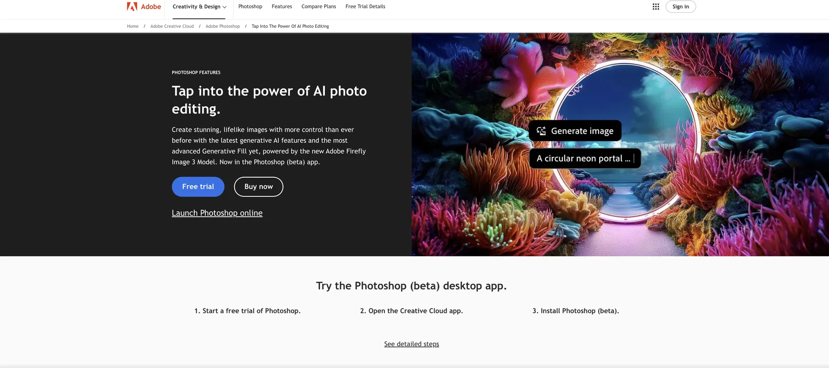Click the Generate image sparkle icon
The width and height of the screenshot is (829, 368).
(x=541, y=131)
